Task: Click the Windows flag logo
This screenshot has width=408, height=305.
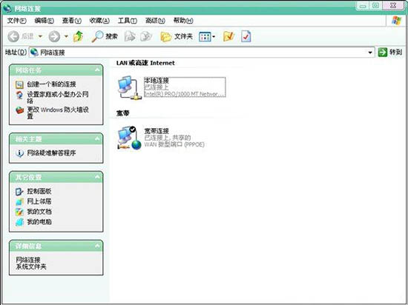Action: point(396,20)
